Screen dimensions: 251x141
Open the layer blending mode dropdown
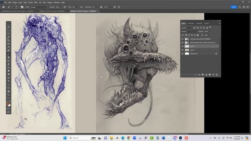189,31
